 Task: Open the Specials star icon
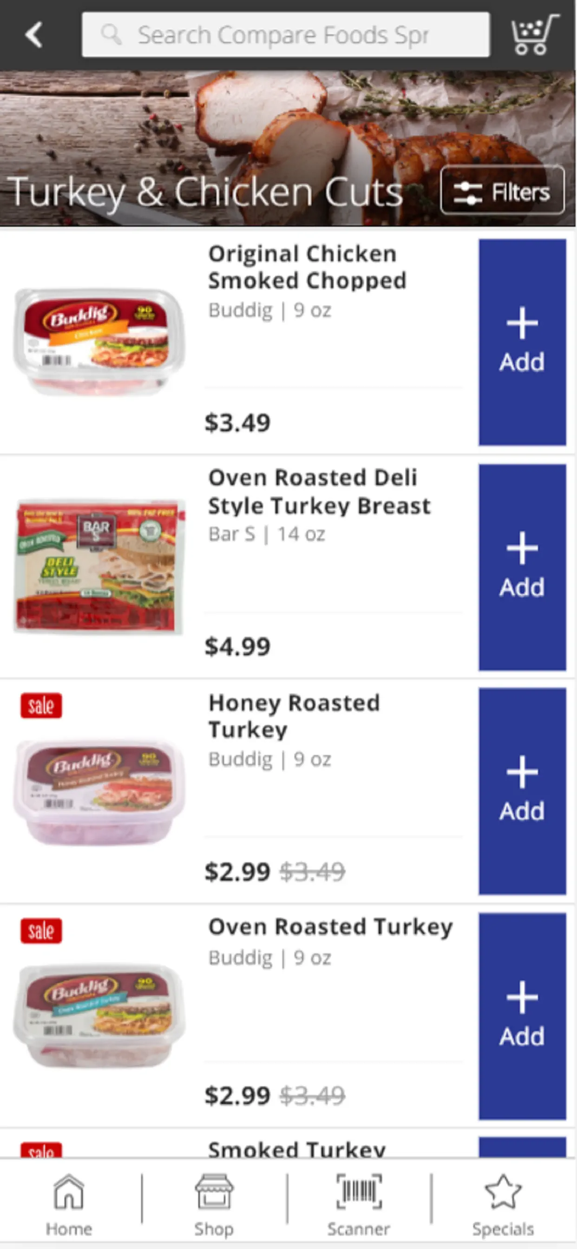(503, 1192)
